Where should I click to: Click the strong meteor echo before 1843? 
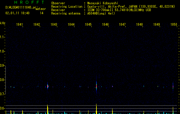coord(48,86)
